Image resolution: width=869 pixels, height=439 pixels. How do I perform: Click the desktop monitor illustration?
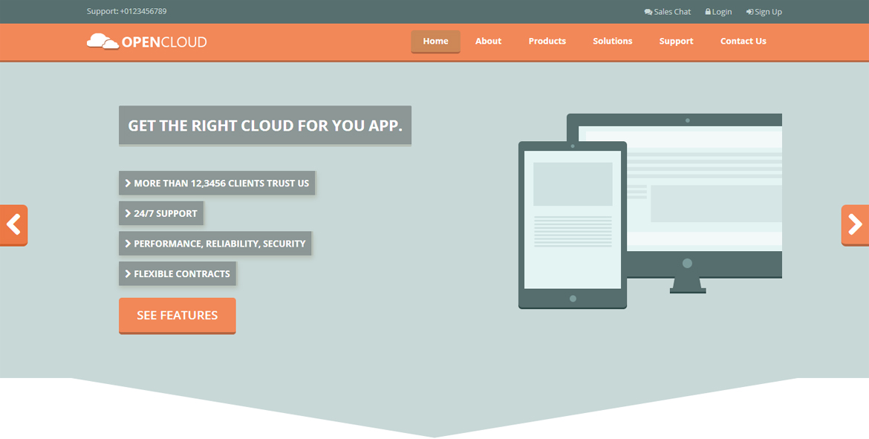click(x=706, y=193)
